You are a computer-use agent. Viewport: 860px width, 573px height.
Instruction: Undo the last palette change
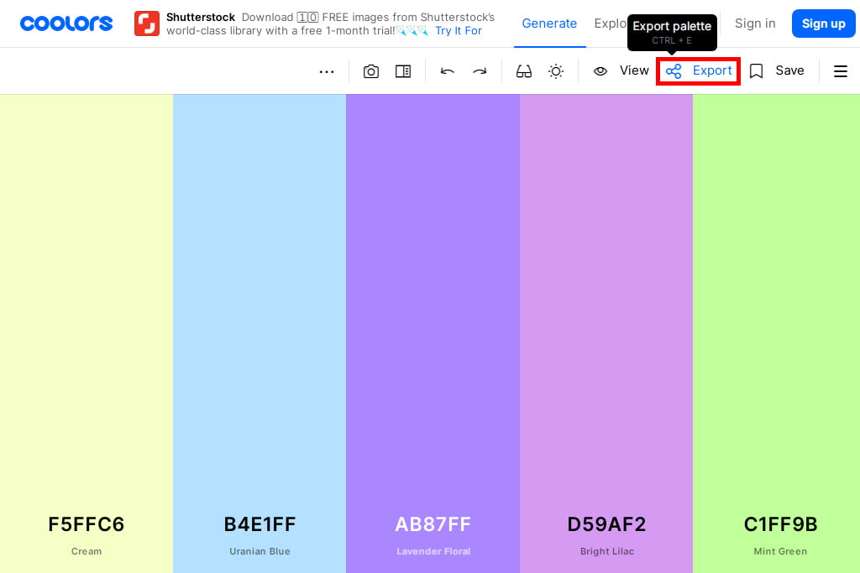click(x=448, y=71)
